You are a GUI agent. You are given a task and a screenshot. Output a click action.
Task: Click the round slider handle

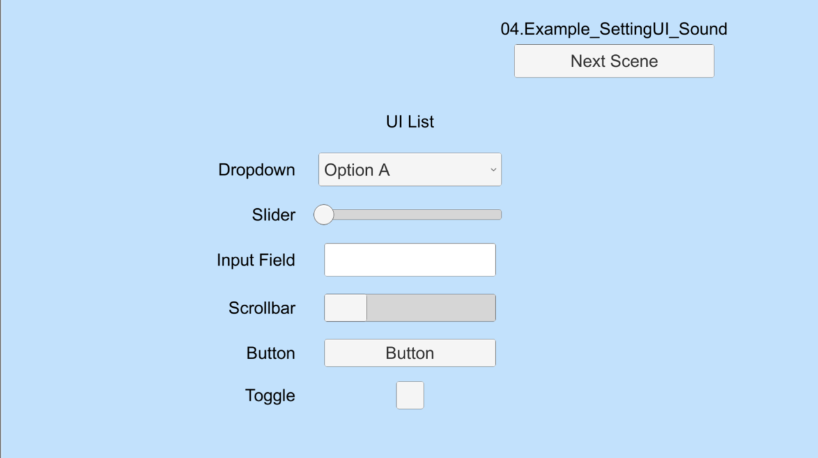pyautogui.click(x=324, y=215)
